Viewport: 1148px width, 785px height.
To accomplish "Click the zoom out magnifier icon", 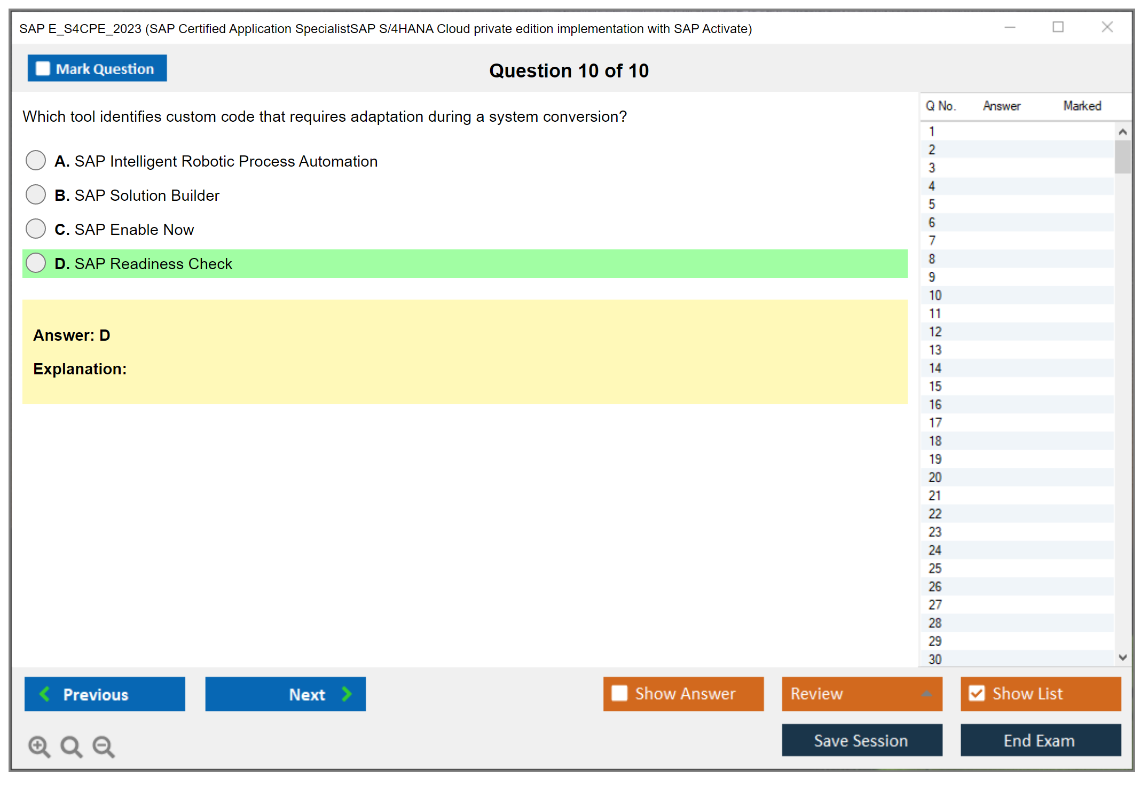I will [103, 746].
